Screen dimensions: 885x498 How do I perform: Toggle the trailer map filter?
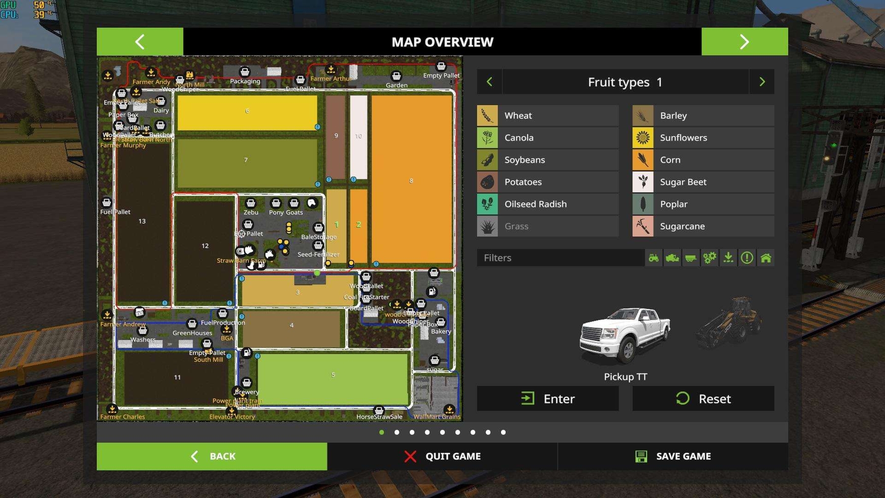[691, 258]
